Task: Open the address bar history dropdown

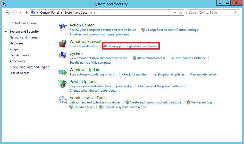Action: (x=175, y=13)
